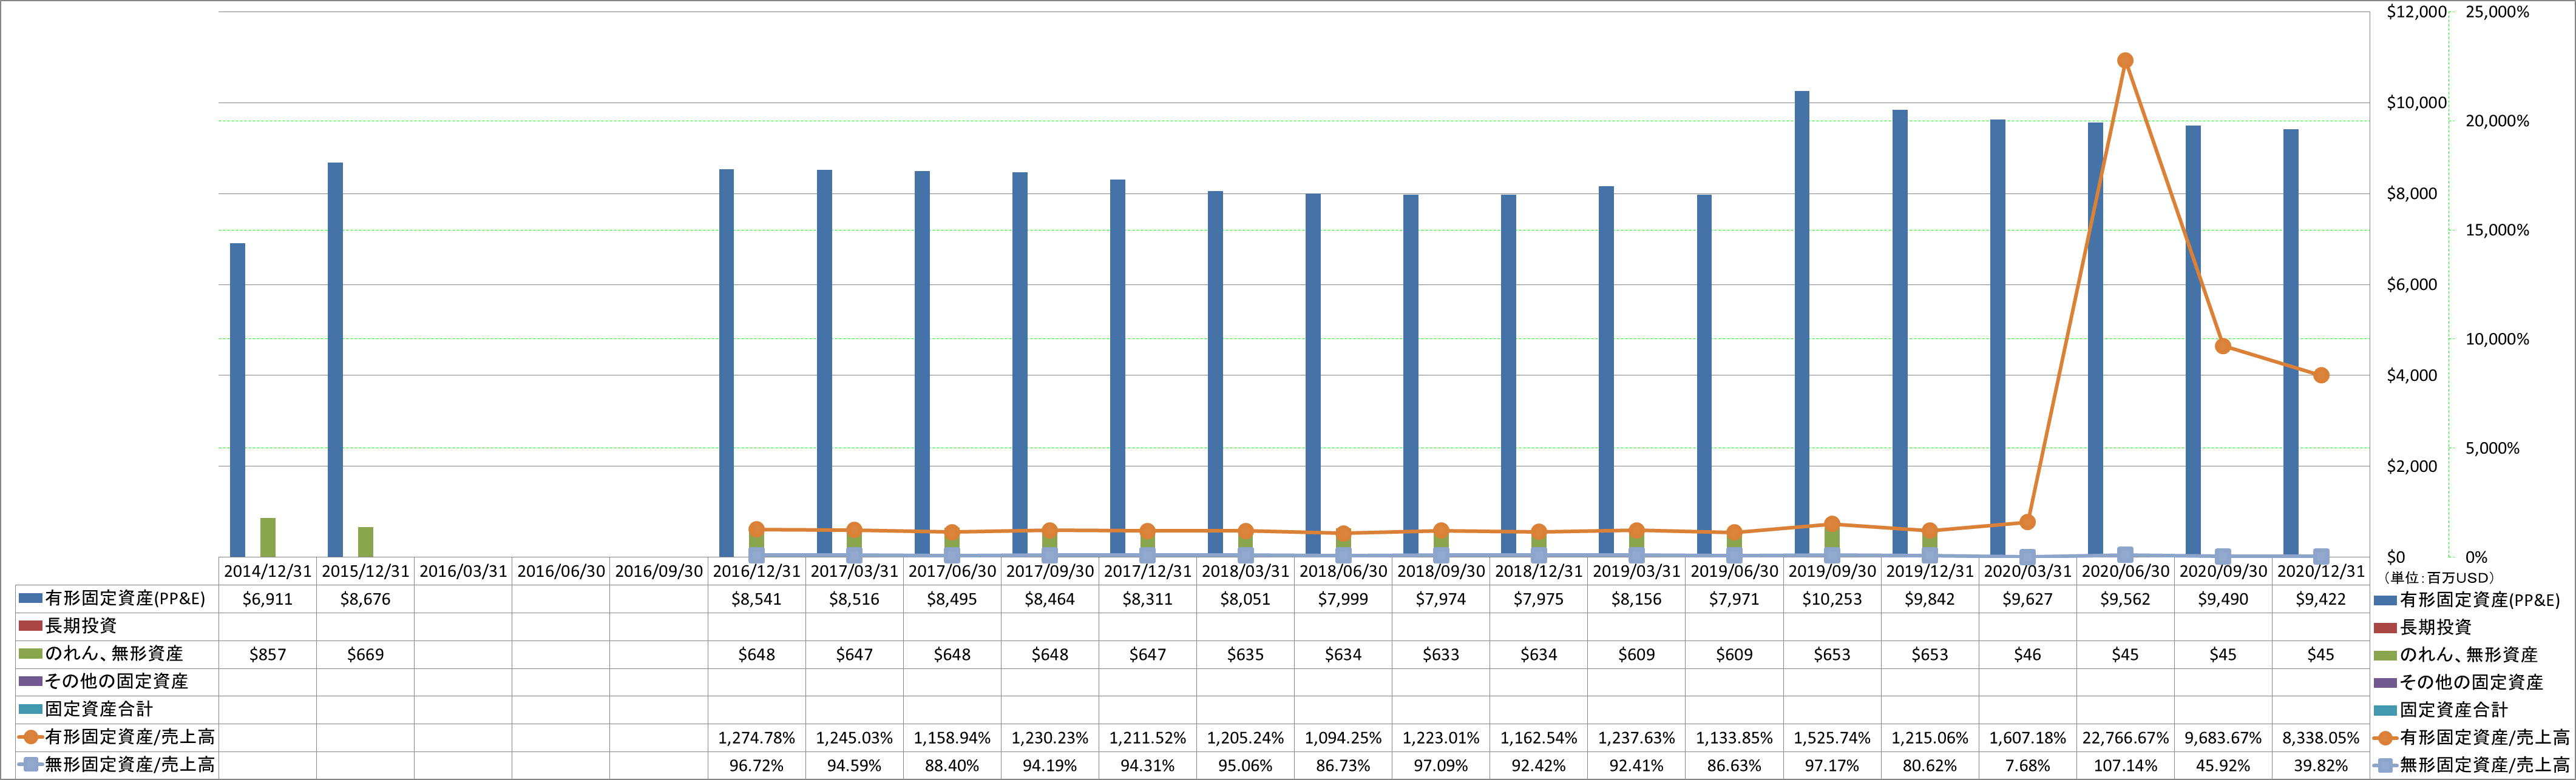
Task: Click the date label 2016/12/31
Action: tap(757, 571)
